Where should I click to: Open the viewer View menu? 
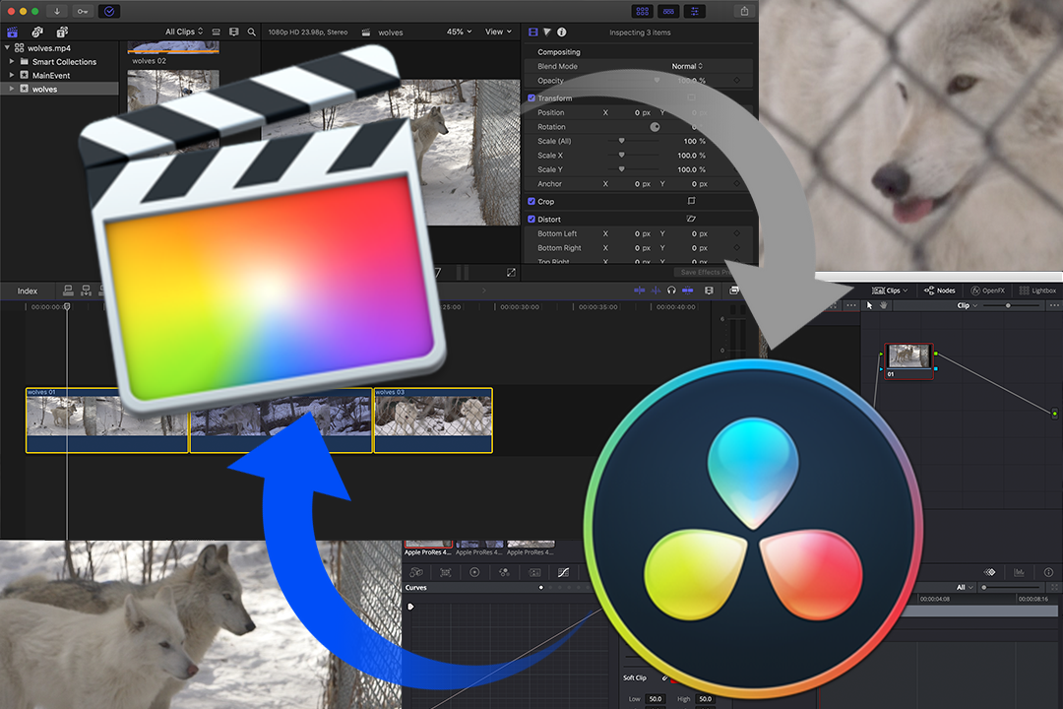click(x=498, y=32)
